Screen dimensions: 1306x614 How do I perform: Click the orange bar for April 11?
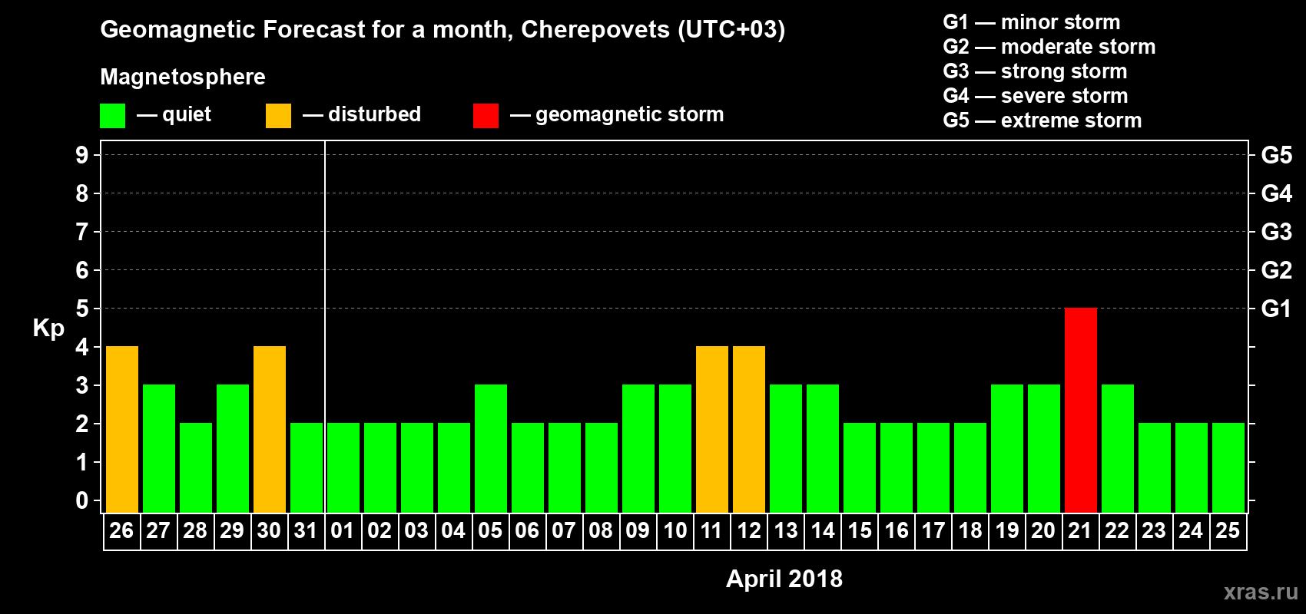click(x=712, y=429)
